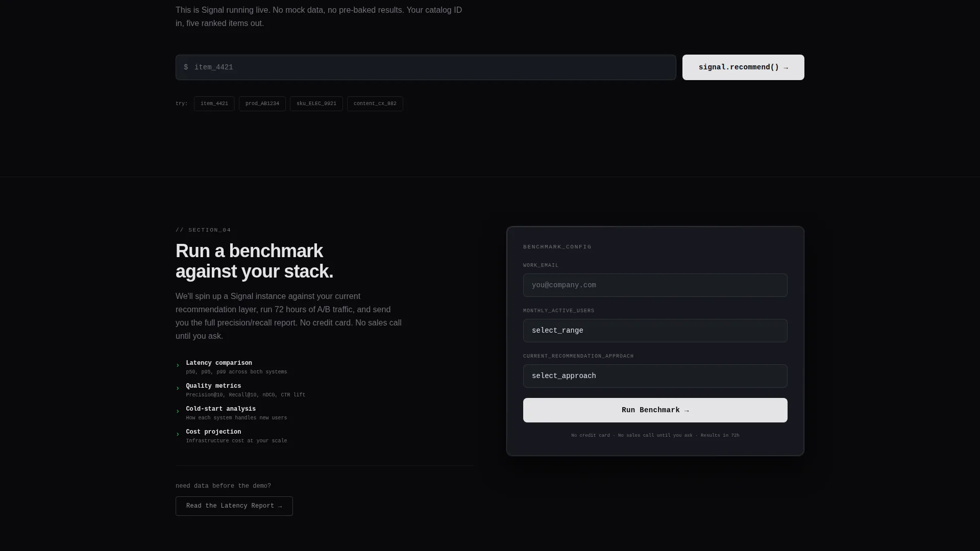Click the 'need data before the demo?' text
Image resolution: width=980 pixels, height=551 pixels.
click(223, 486)
